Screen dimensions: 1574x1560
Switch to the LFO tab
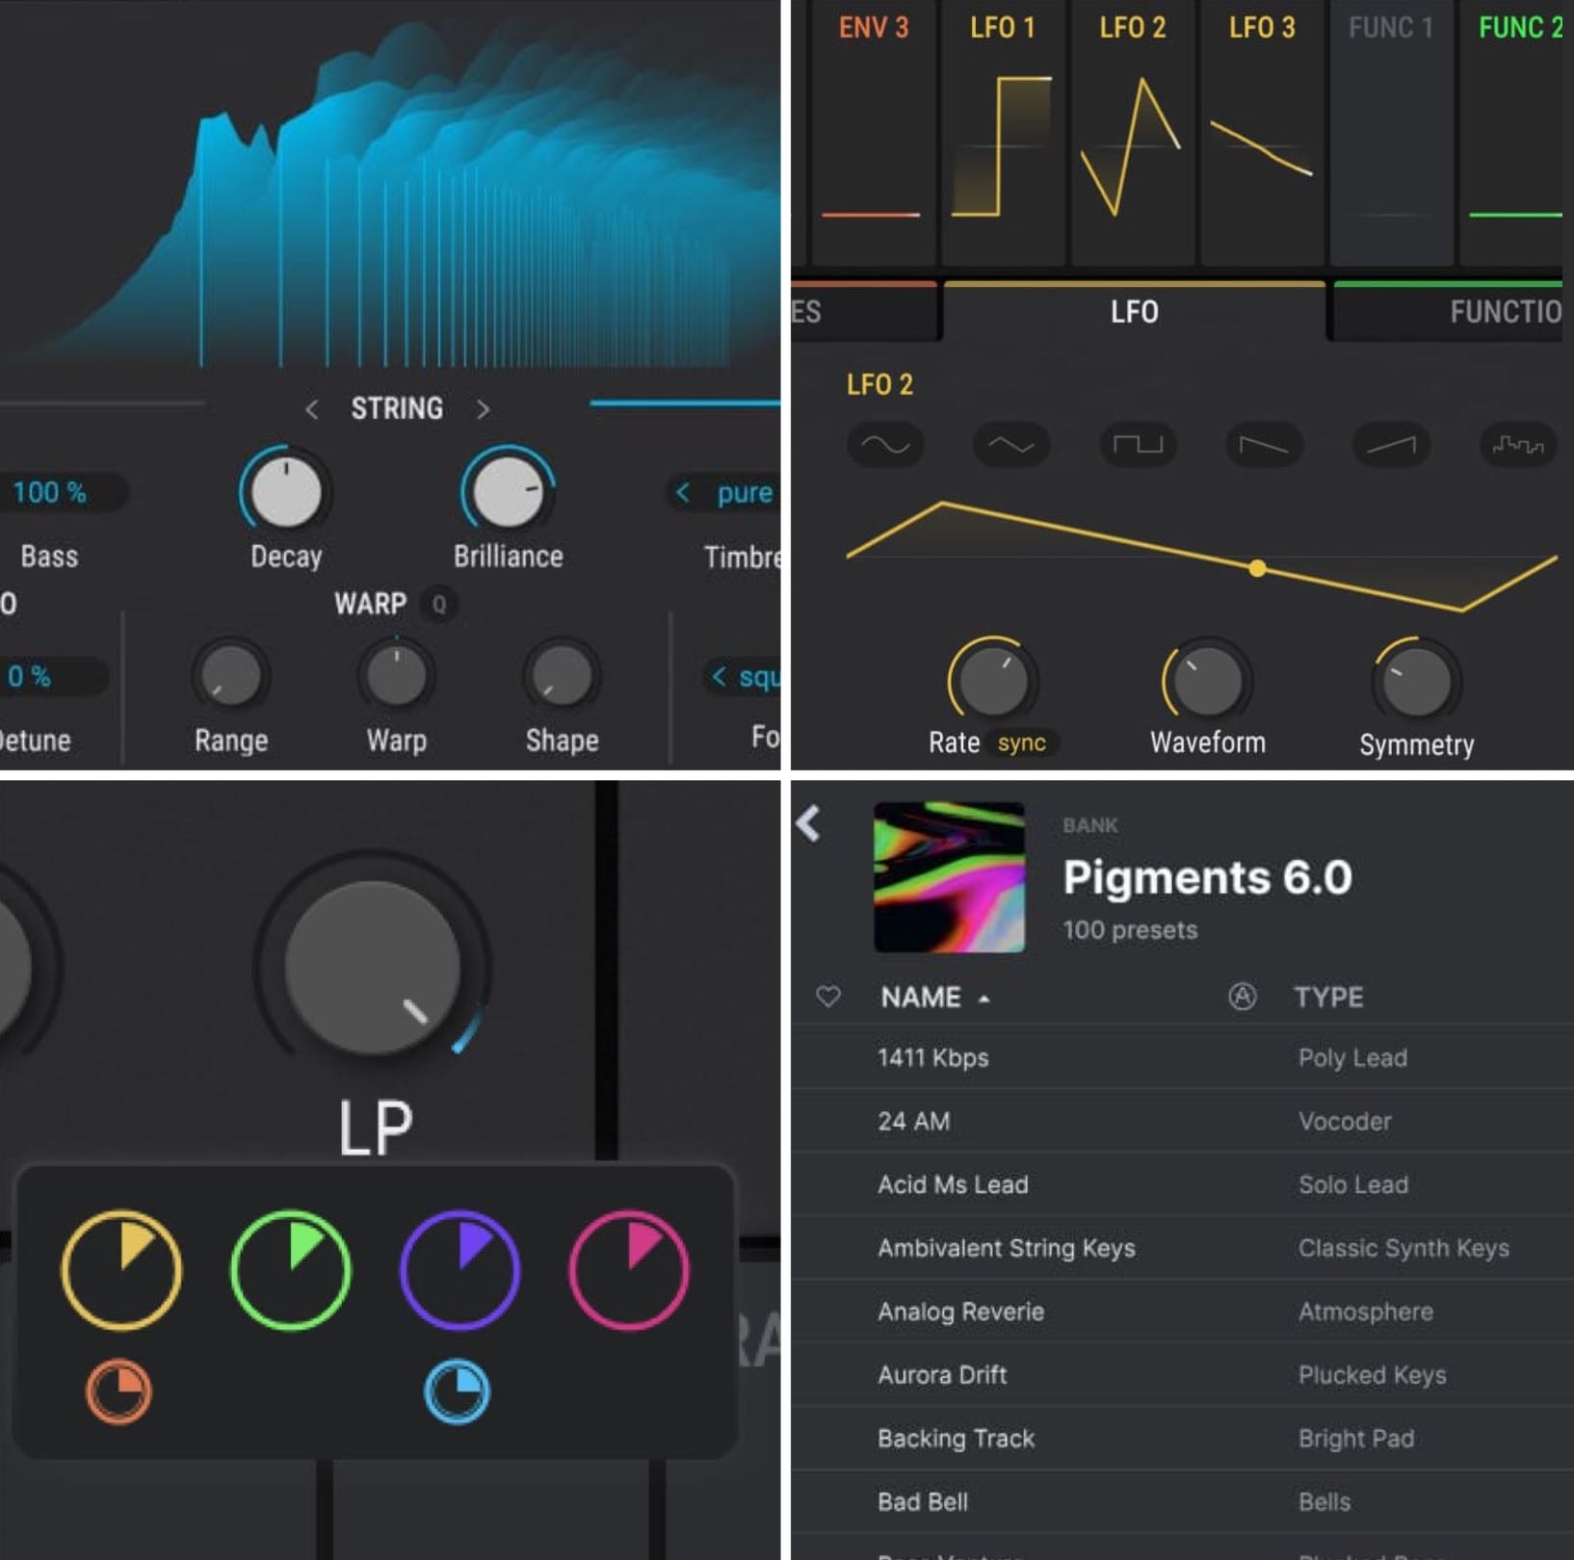(1134, 312)
